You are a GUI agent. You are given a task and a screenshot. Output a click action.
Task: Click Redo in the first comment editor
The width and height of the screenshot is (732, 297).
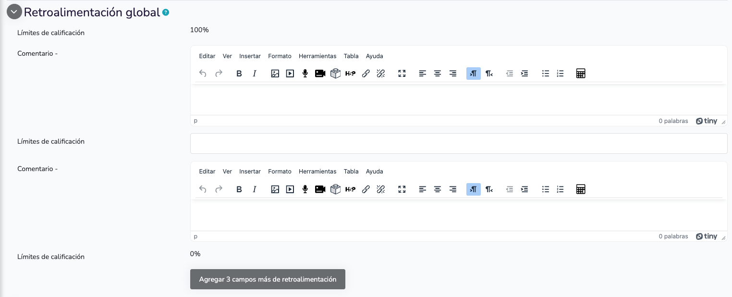219,74
